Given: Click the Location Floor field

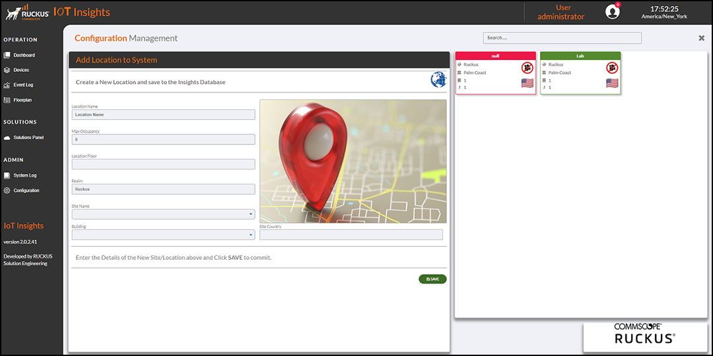Looking at the screenshot, I should pos(163,164).
